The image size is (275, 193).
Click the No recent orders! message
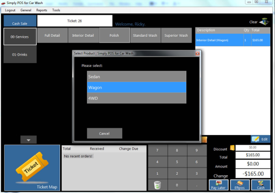point(78,156)
